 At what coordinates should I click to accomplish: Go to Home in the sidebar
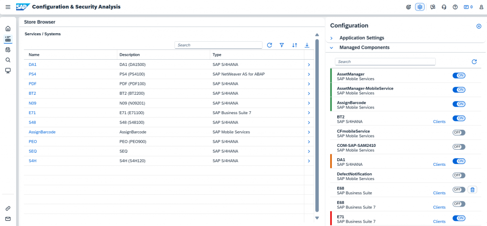8,29
